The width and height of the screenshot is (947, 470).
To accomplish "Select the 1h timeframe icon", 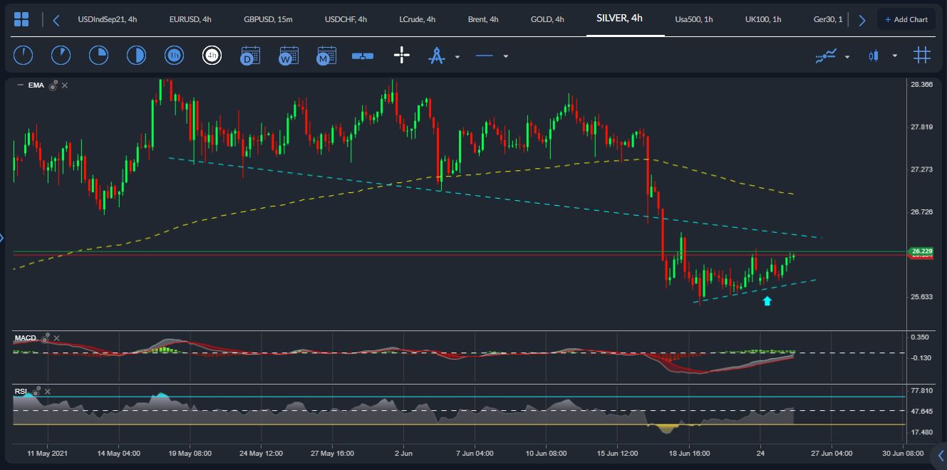I will [173, 56].
